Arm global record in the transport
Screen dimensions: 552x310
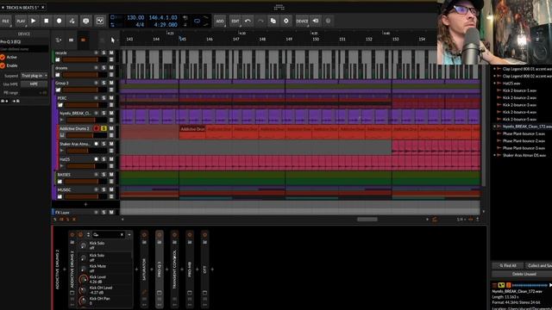click(x=59, y=21)
